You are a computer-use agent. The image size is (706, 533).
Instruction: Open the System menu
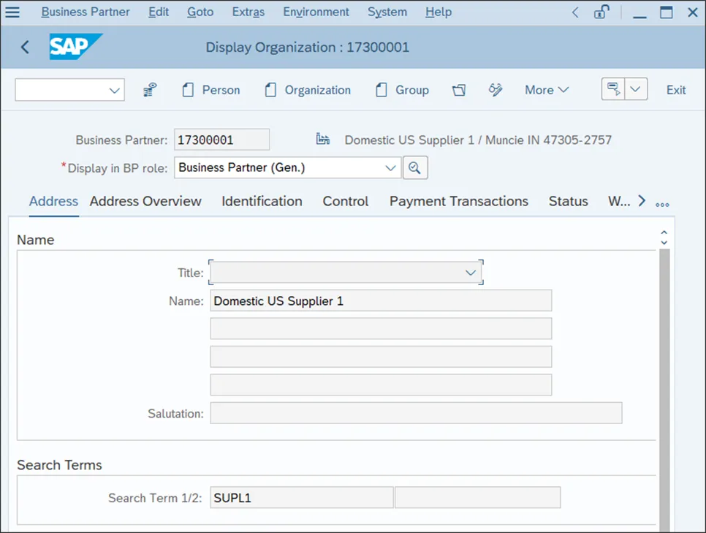point(387,12)
